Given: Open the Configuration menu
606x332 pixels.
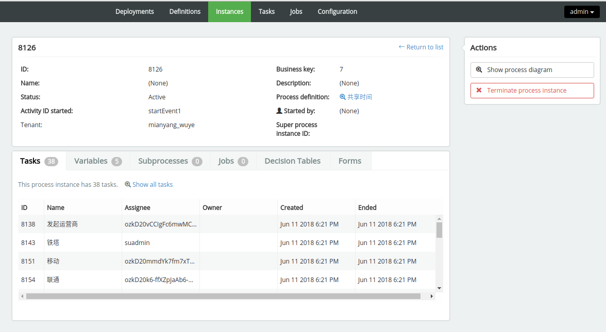Looking at the screenshot, I should 338,11.
